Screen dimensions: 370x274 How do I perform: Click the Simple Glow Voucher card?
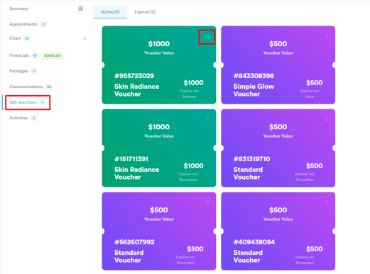(278, 65)
